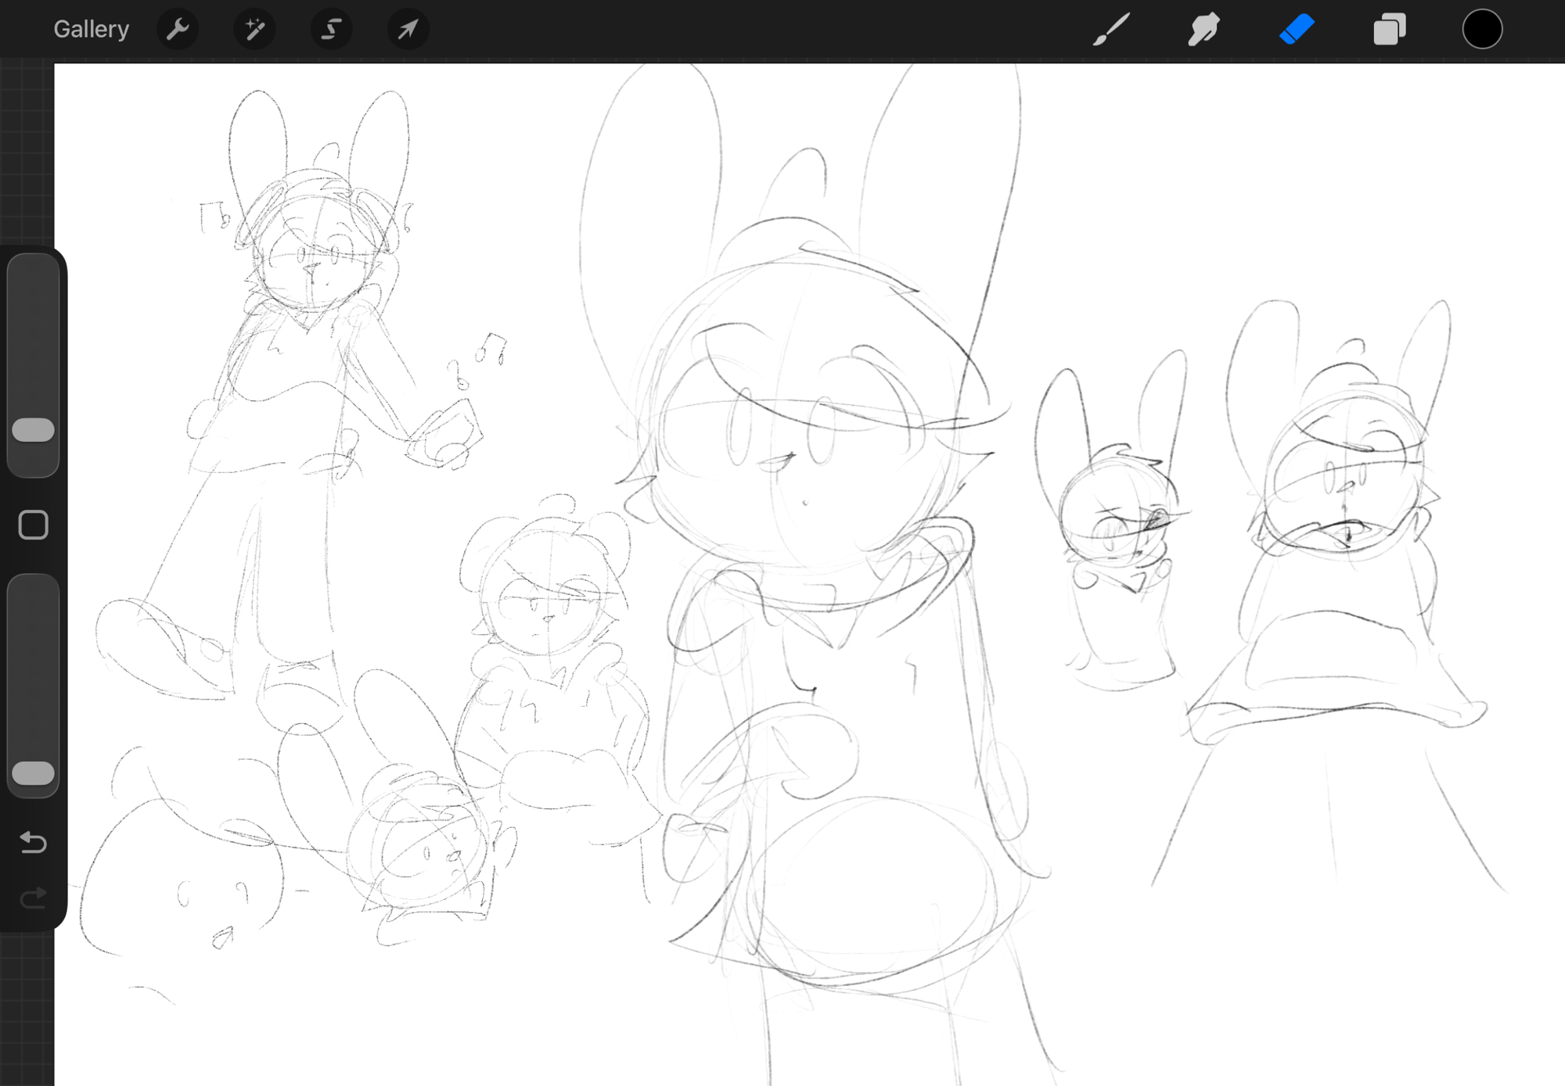The image size is (1565, 1086).
Task: Undo the last stroke
Action: (x=33, y=842)
